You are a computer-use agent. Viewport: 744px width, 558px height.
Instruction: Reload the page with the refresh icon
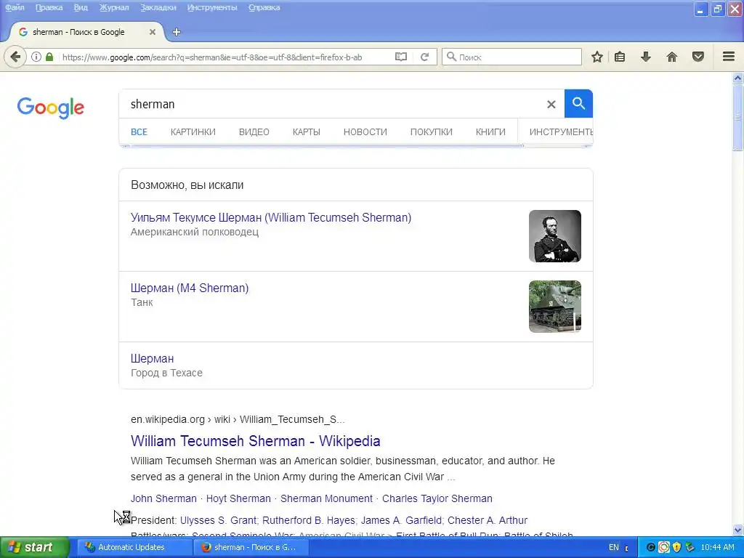(x=424, y=57)
